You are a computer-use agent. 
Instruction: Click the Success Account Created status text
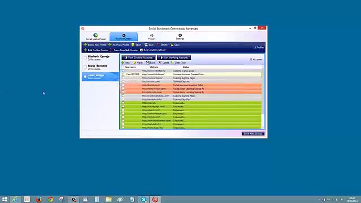(x=188, y=74)
